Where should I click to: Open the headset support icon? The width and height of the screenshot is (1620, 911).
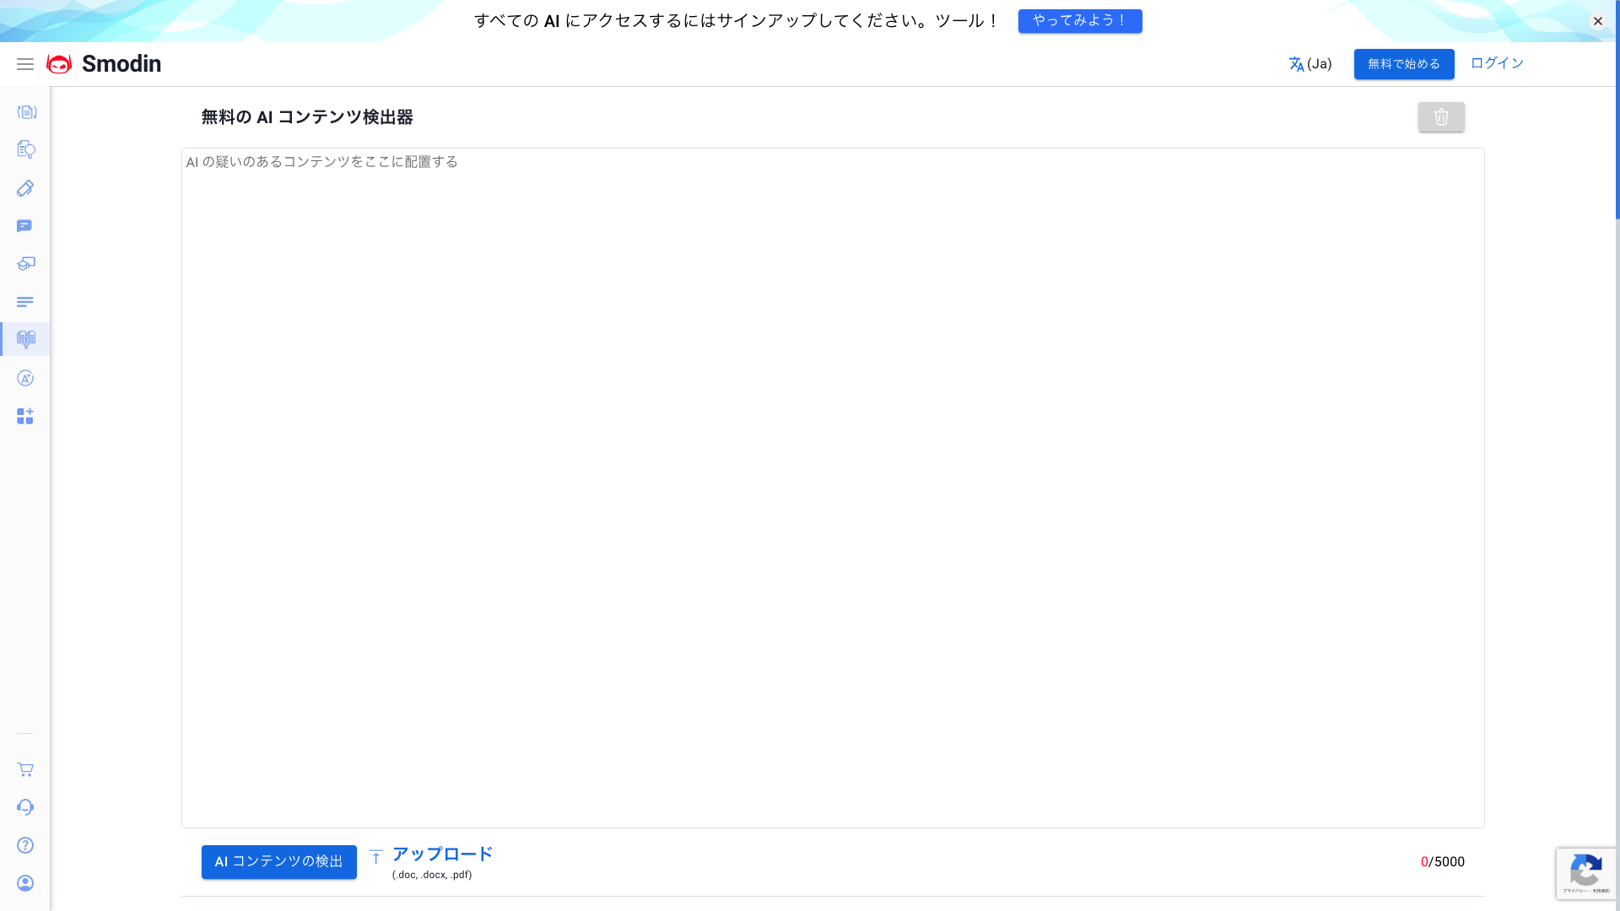(25, 807)
